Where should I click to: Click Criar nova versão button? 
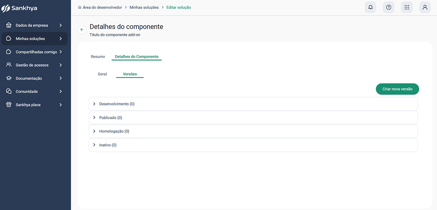398,89
